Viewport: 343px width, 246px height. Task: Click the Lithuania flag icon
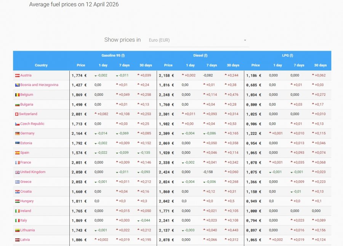pyautogui.click(x=17, y=230)
